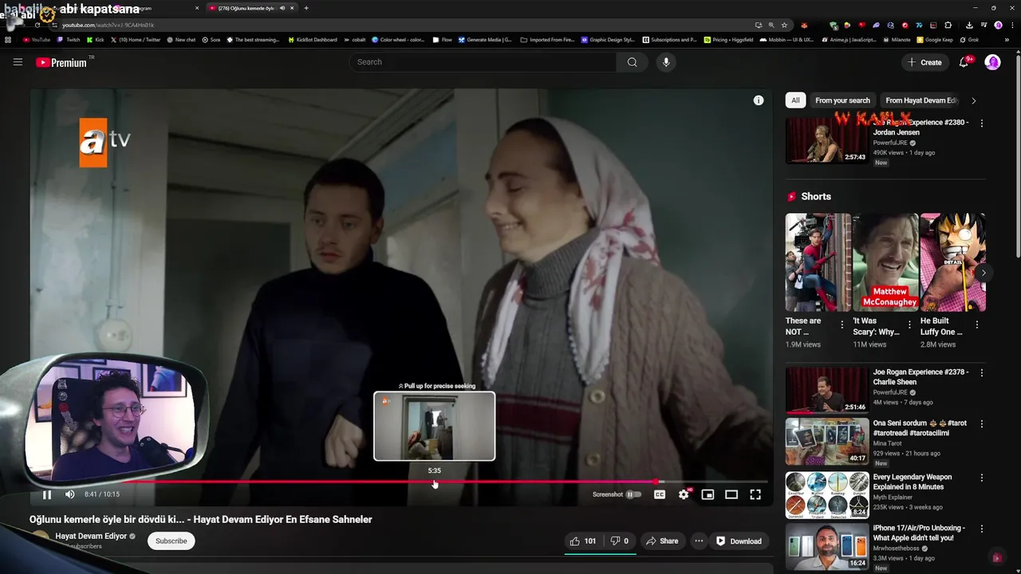Viewport: 1021px width, 574px height.
Task: Open Joe Rogan Experience #2378 Charlie Sheen
Action: coord(826,390)
